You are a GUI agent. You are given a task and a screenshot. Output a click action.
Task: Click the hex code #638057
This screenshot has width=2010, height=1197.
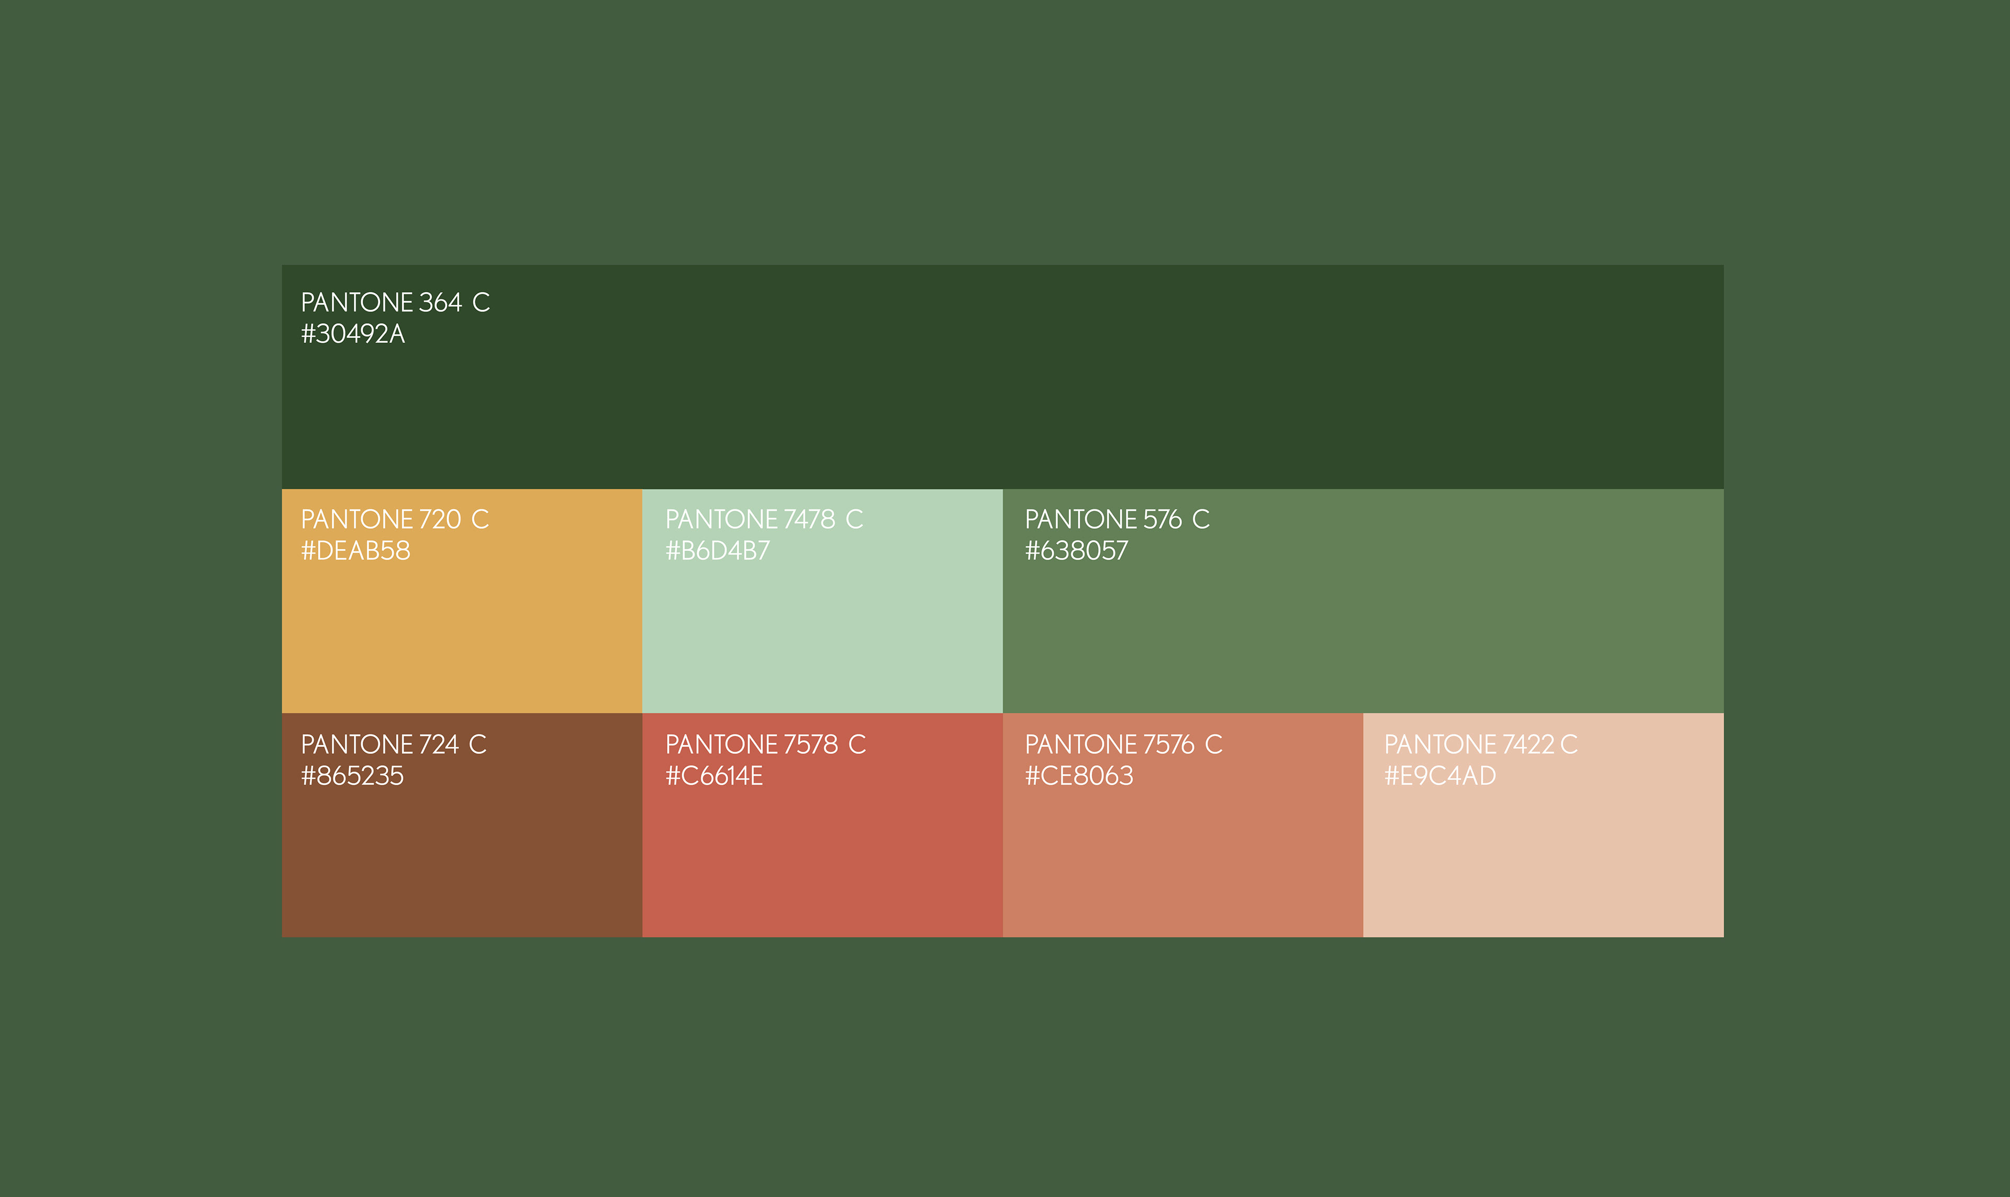click(x=1076, y=551)
